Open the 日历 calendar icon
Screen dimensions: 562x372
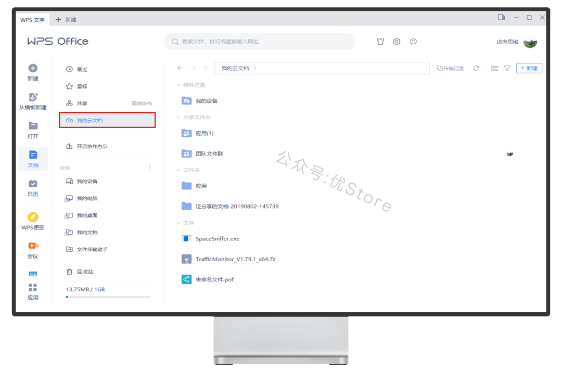tap(33, 184)
